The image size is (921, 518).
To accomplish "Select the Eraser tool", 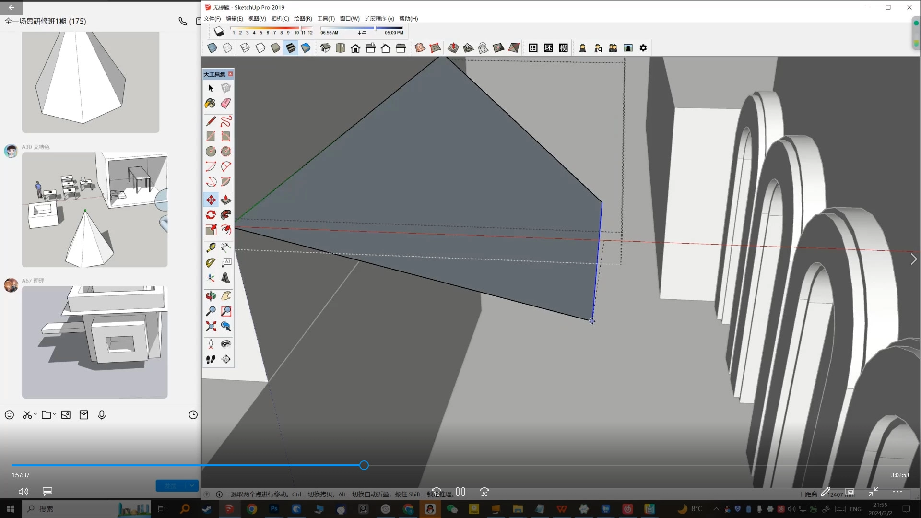I will click(x=226, y=103).
